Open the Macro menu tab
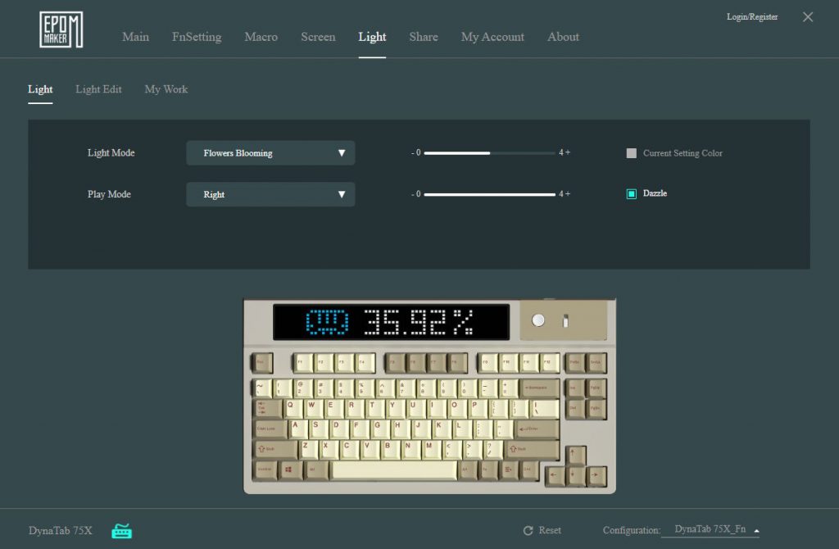 click(x=261, y=37)
